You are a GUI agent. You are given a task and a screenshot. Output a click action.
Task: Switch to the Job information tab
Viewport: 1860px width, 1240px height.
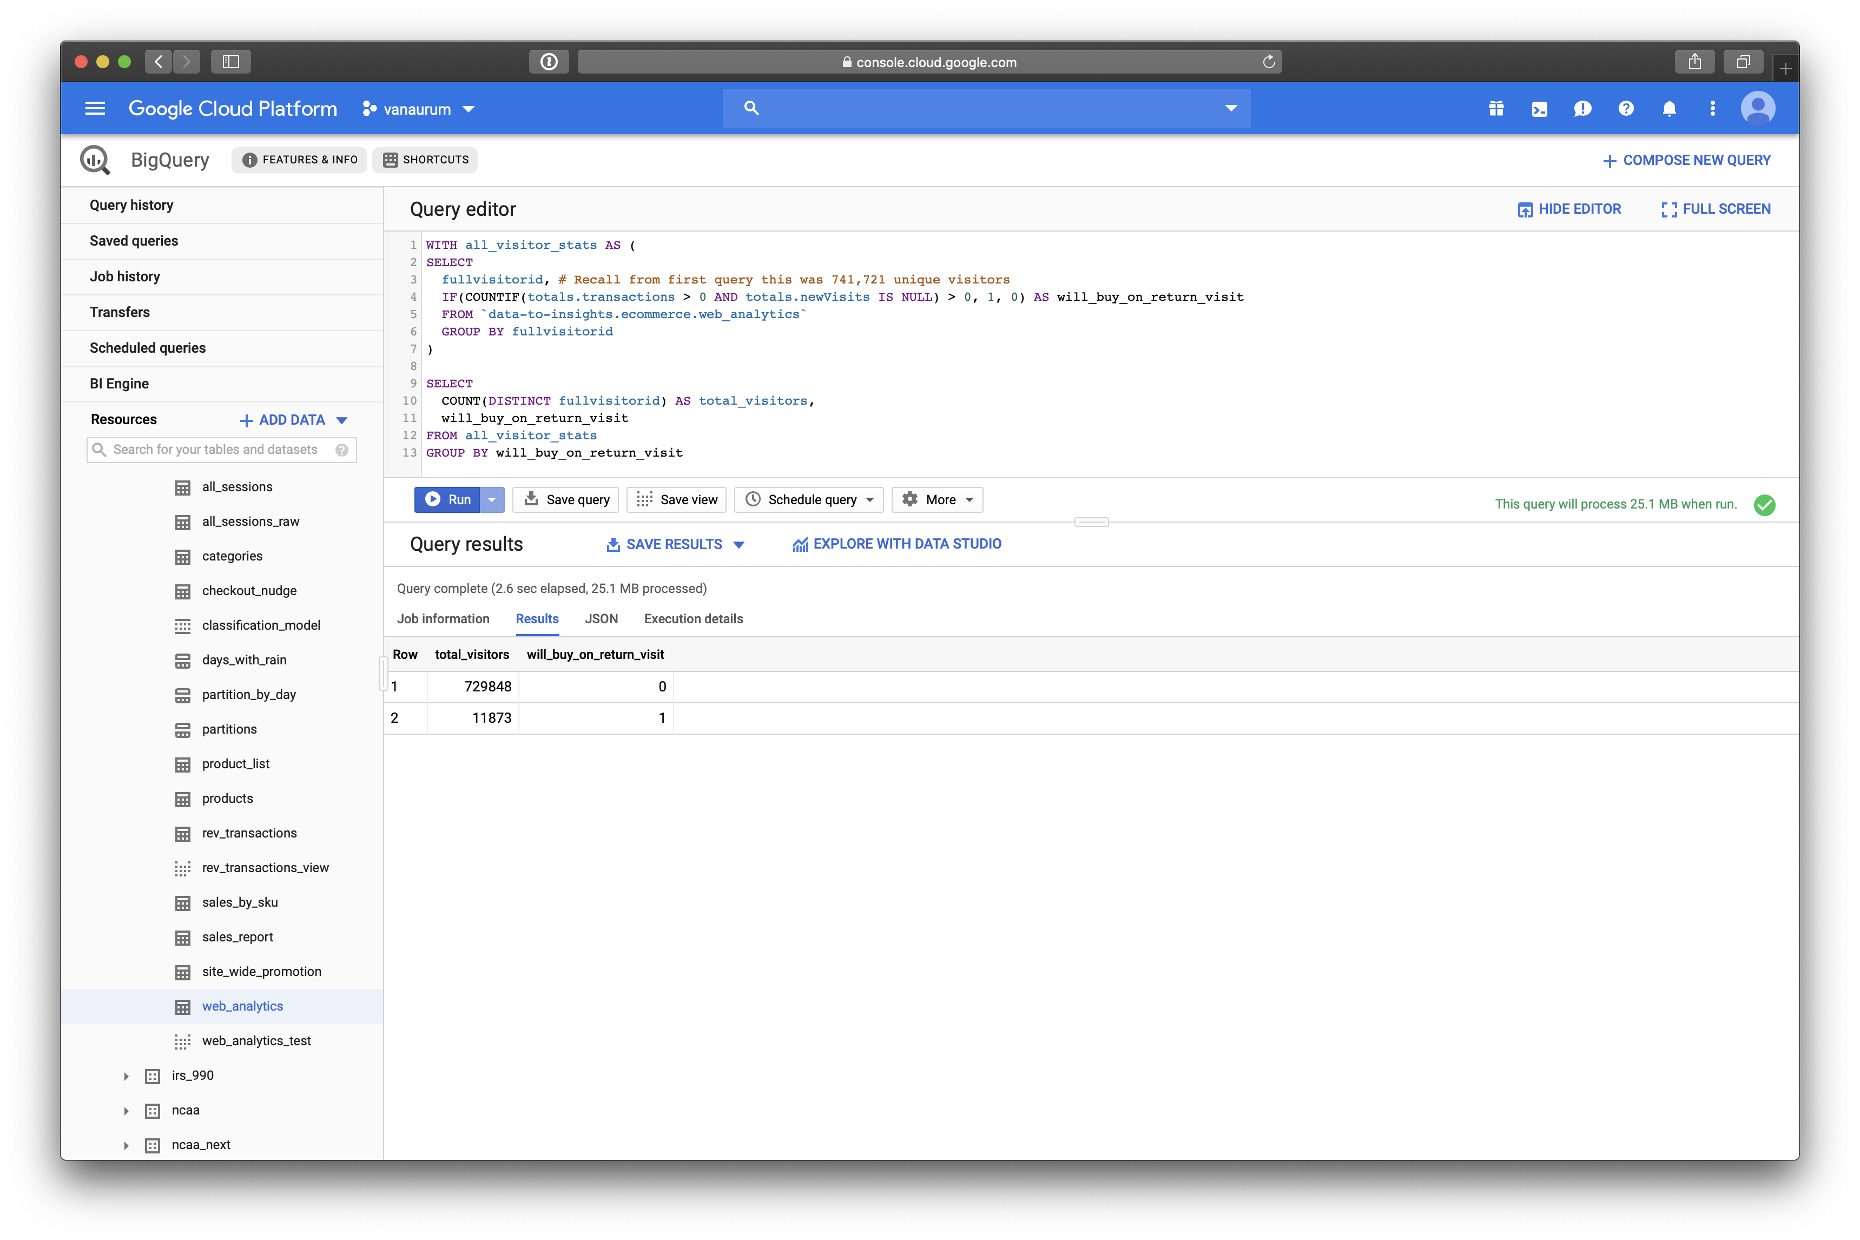click(x=443, y=618)
